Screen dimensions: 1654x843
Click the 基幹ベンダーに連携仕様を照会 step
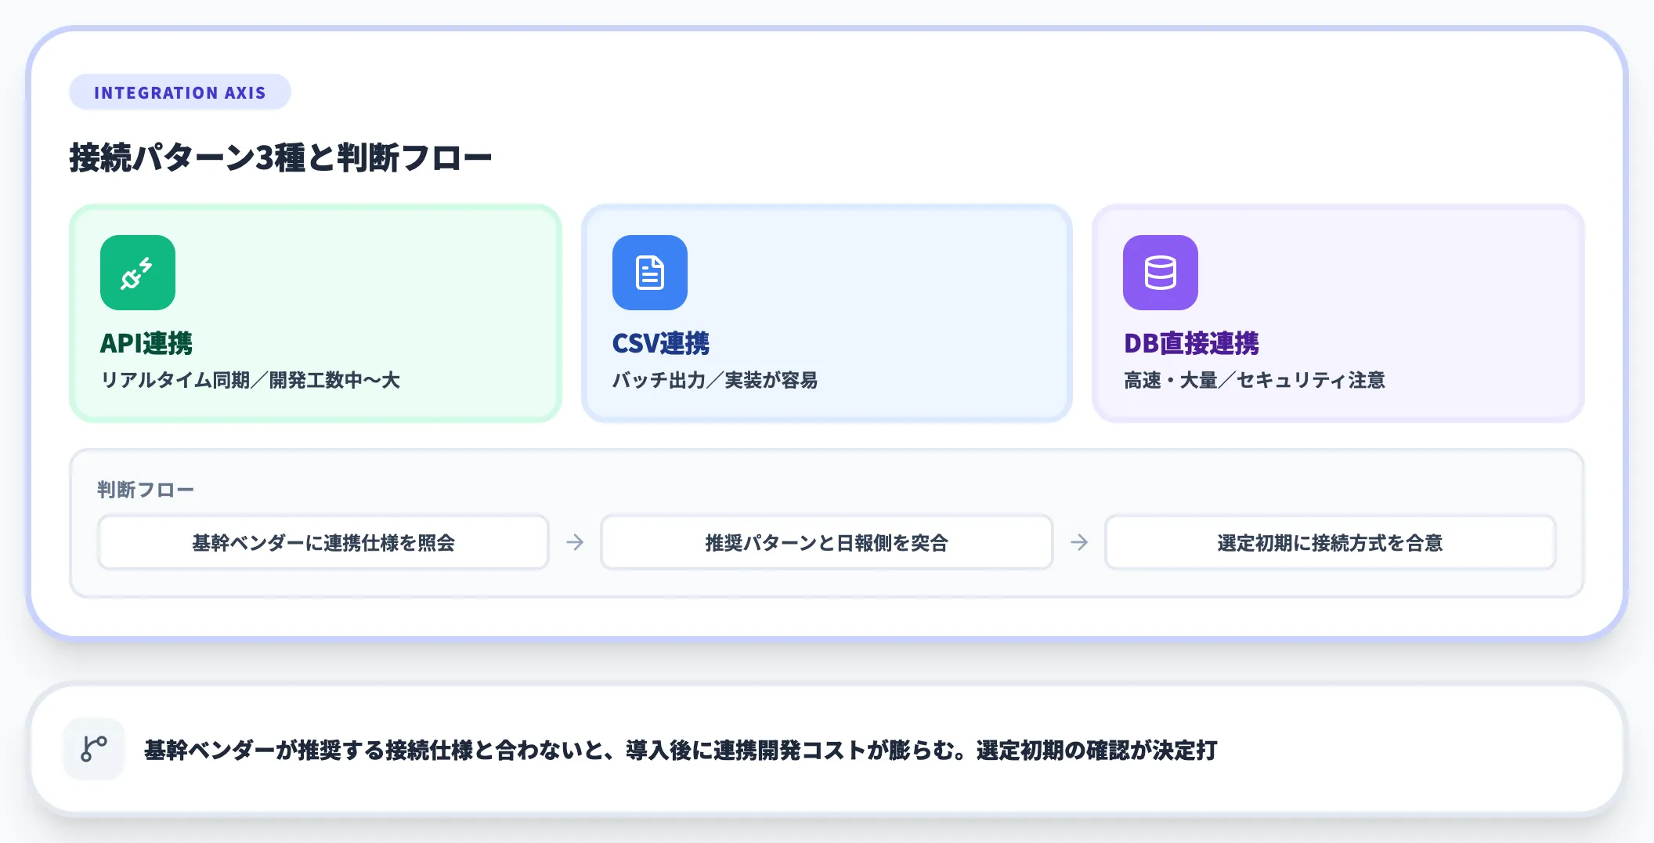point(323,541)
